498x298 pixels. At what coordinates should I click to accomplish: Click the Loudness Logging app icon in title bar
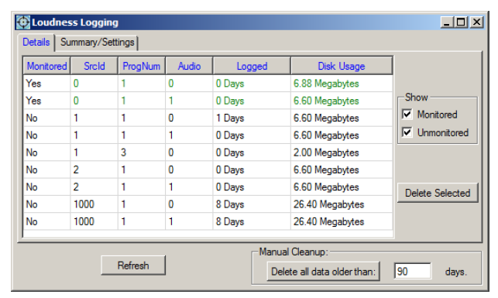[x=23, y=22]
